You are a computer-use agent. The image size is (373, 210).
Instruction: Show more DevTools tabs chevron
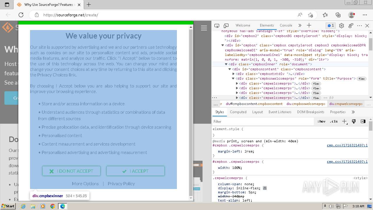tap(300, 25)
